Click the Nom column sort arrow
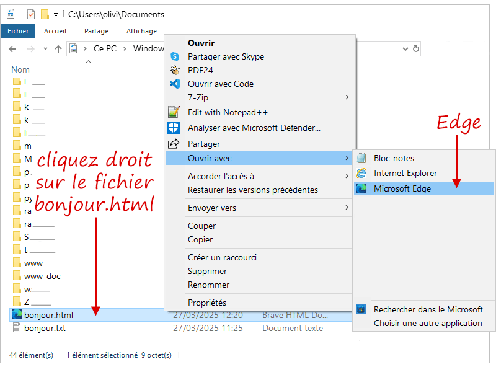Viewport: 496px width, 372px height. pos(89,61)
